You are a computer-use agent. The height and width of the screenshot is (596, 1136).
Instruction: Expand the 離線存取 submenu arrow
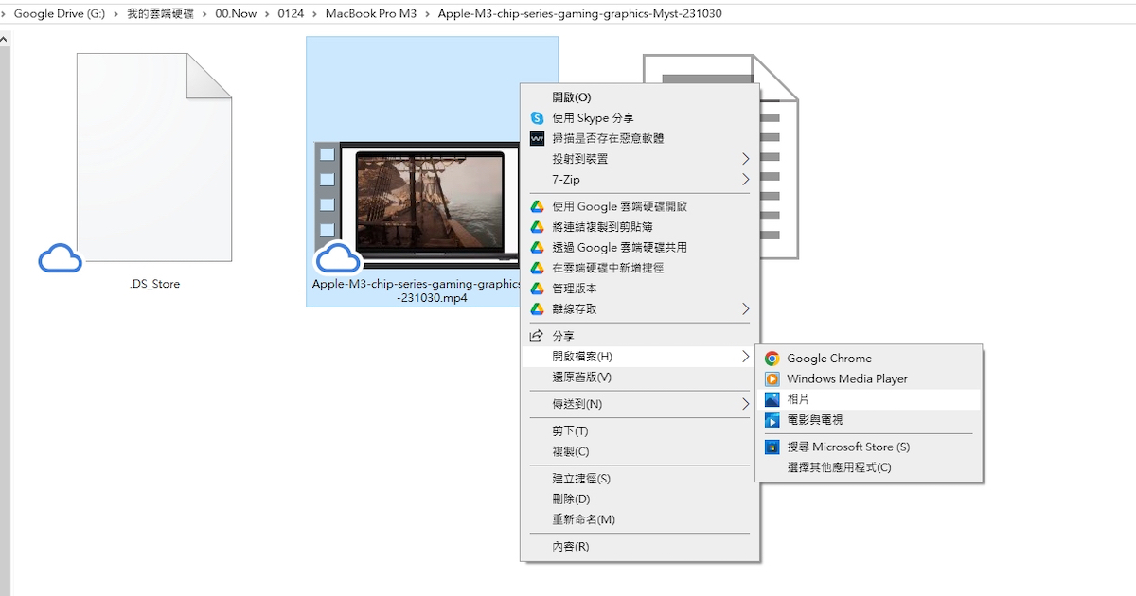tap(745, 309)
